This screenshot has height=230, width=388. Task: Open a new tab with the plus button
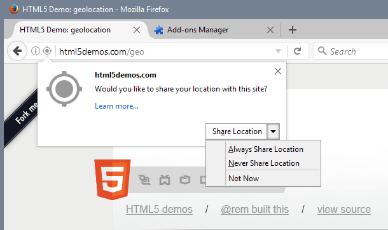(293, 30)
